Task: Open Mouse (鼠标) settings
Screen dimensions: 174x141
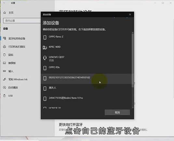Action: [11, 55]
